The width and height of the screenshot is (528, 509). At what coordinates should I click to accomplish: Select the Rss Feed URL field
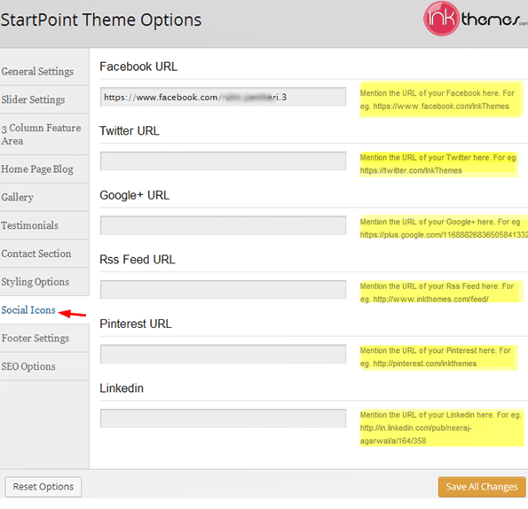tap(223, 289)
